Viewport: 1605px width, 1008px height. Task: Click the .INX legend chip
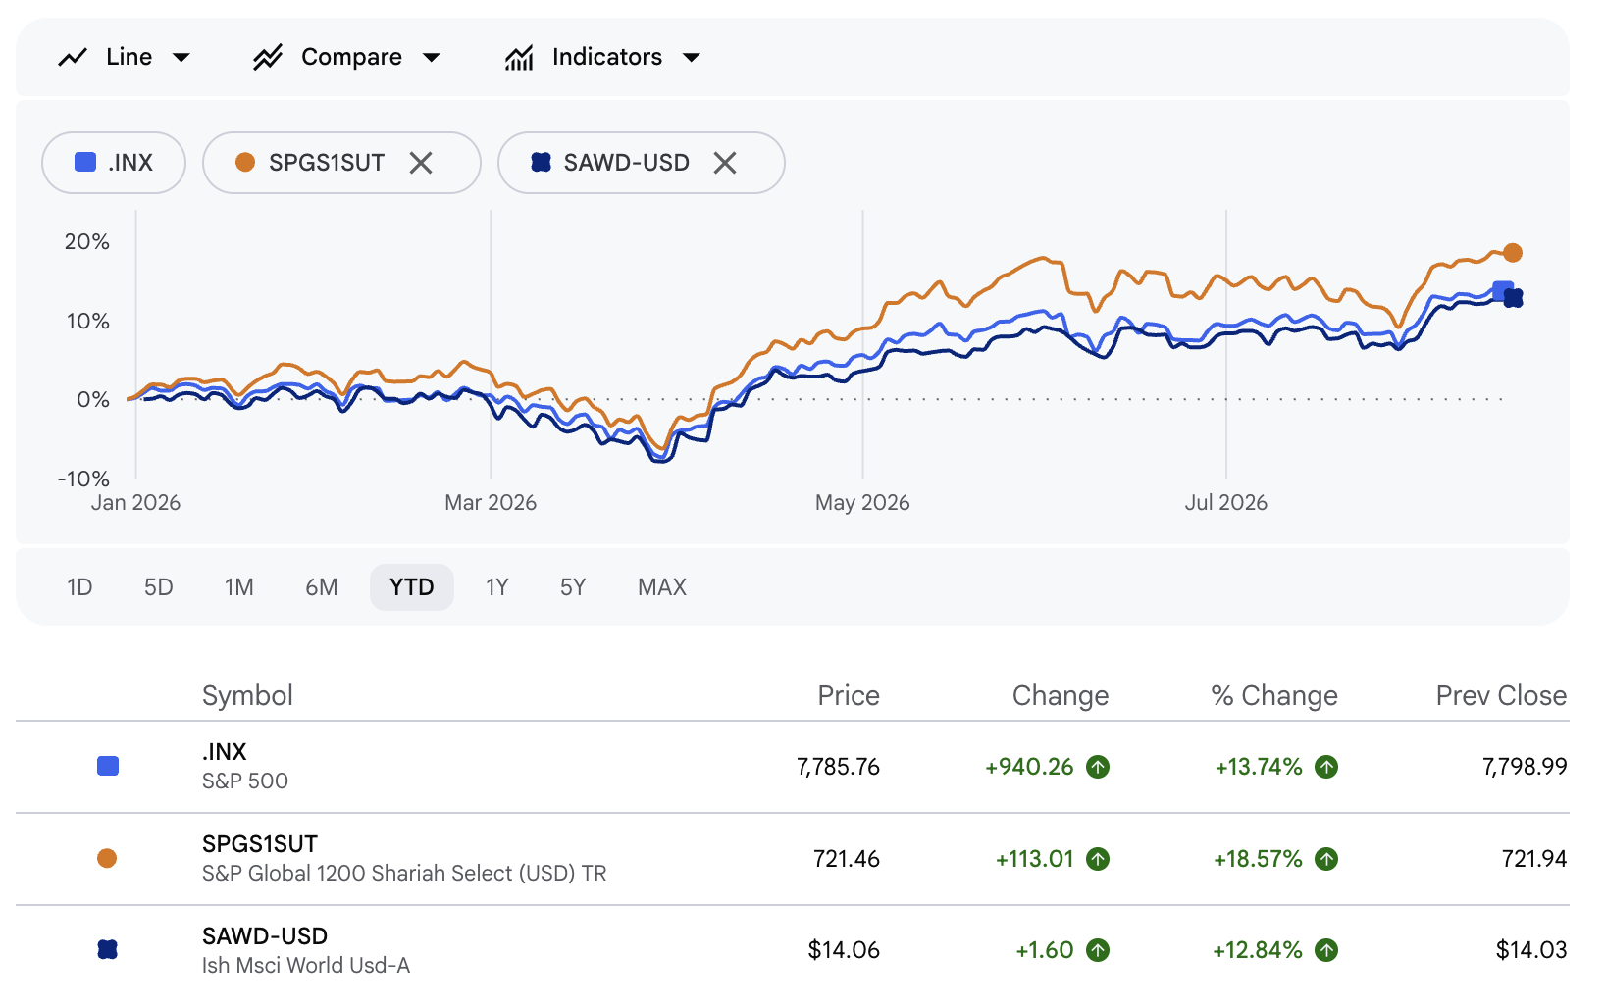coord(114,163)
